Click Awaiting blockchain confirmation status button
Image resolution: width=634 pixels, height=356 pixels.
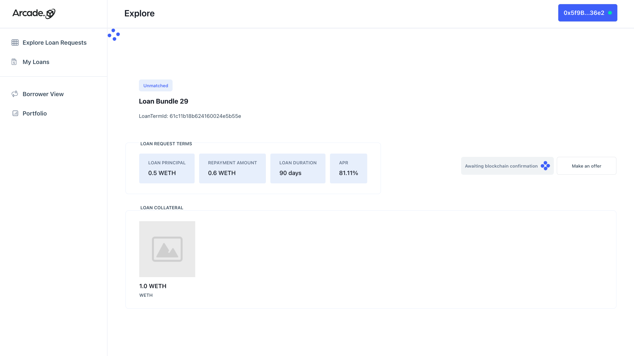pyautogui.click(x=501, y=166)
